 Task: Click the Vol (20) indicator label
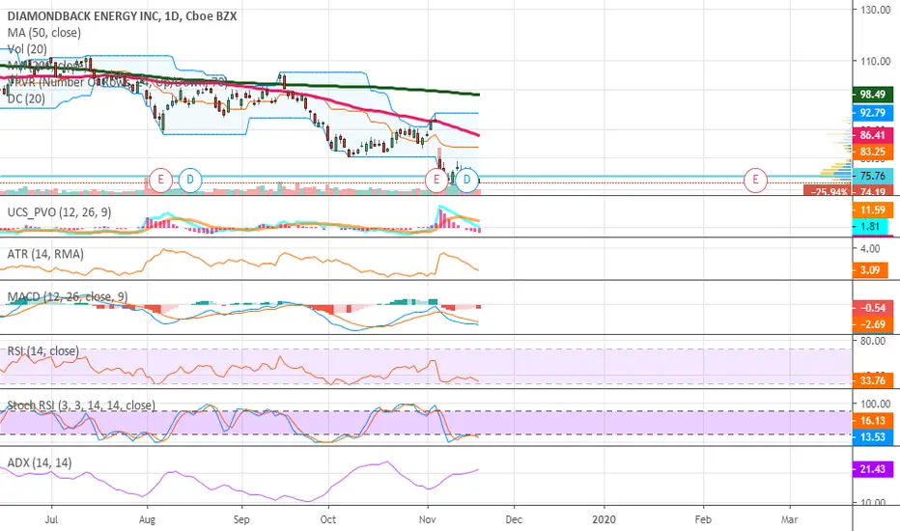(x=27, y=49)
